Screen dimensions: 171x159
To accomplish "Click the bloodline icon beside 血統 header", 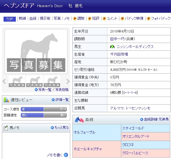I will [79, 119].
